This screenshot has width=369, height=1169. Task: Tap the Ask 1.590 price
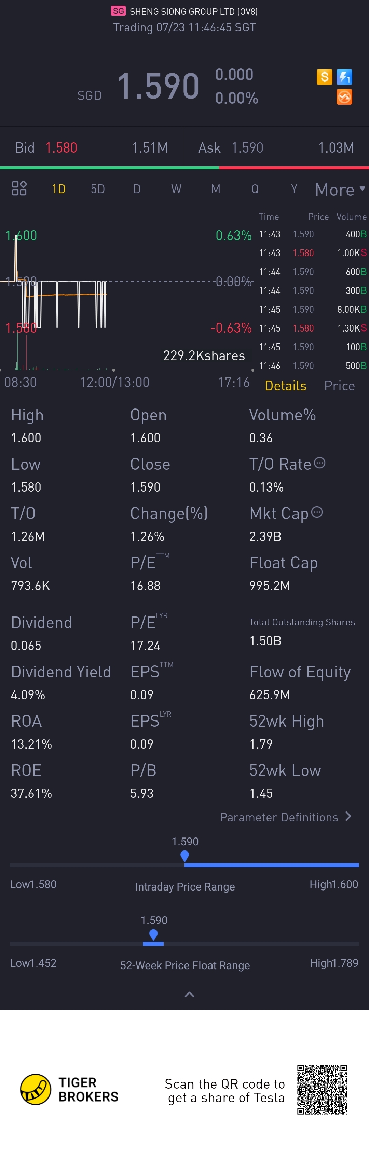[x=247, y=147]
